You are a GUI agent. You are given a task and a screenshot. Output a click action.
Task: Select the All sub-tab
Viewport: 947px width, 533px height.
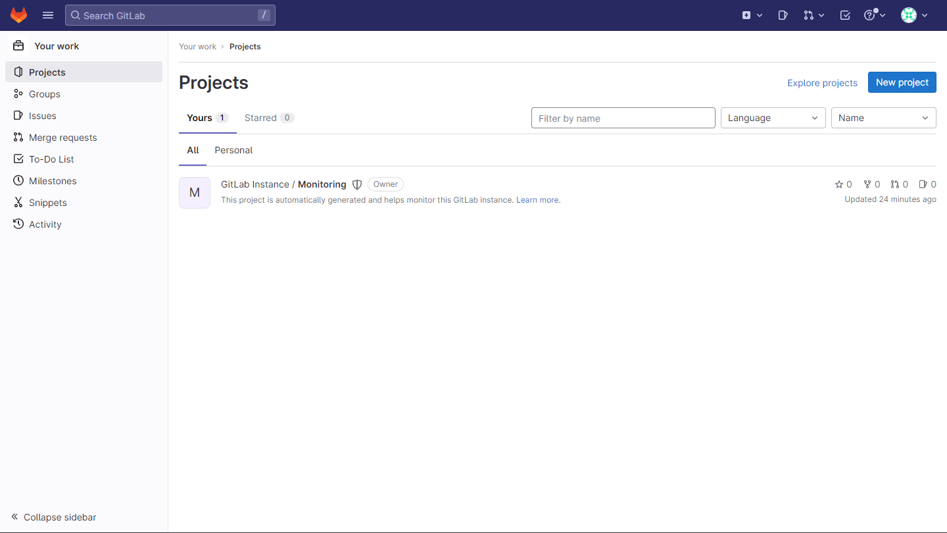point(193,150)
